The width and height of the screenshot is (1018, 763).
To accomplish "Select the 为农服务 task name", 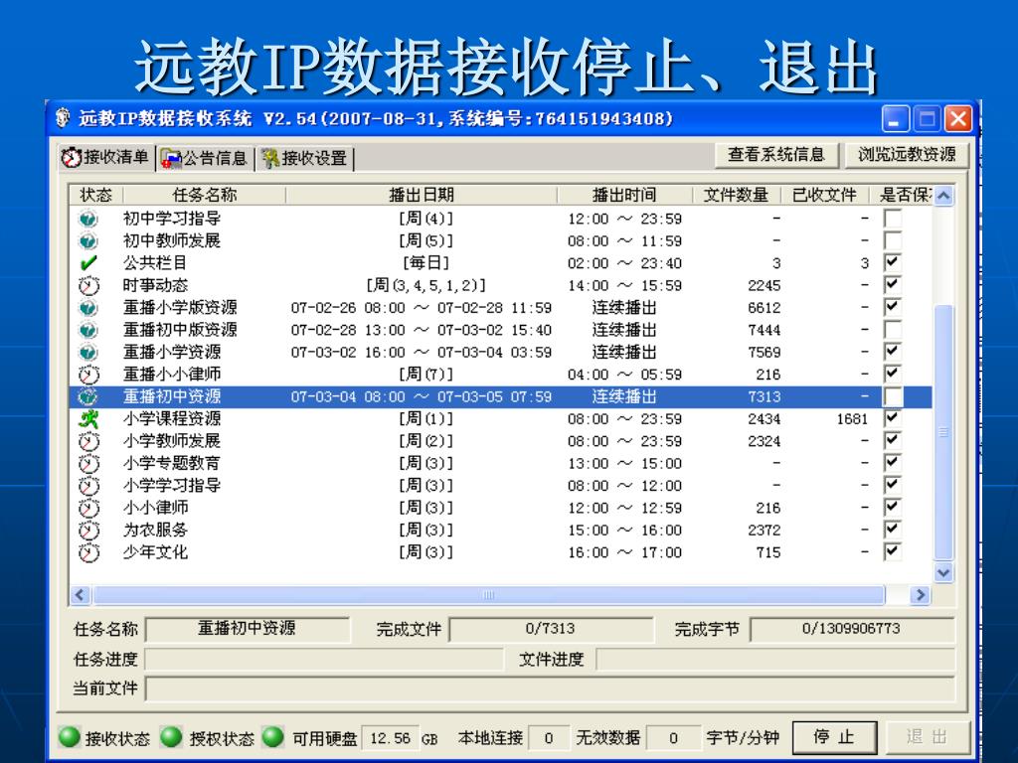I will click(156, 531).
